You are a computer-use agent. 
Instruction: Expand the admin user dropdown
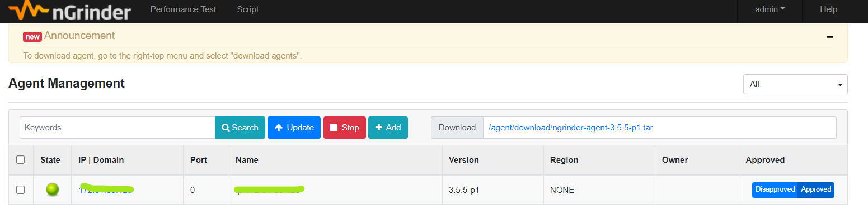point(770,9)
